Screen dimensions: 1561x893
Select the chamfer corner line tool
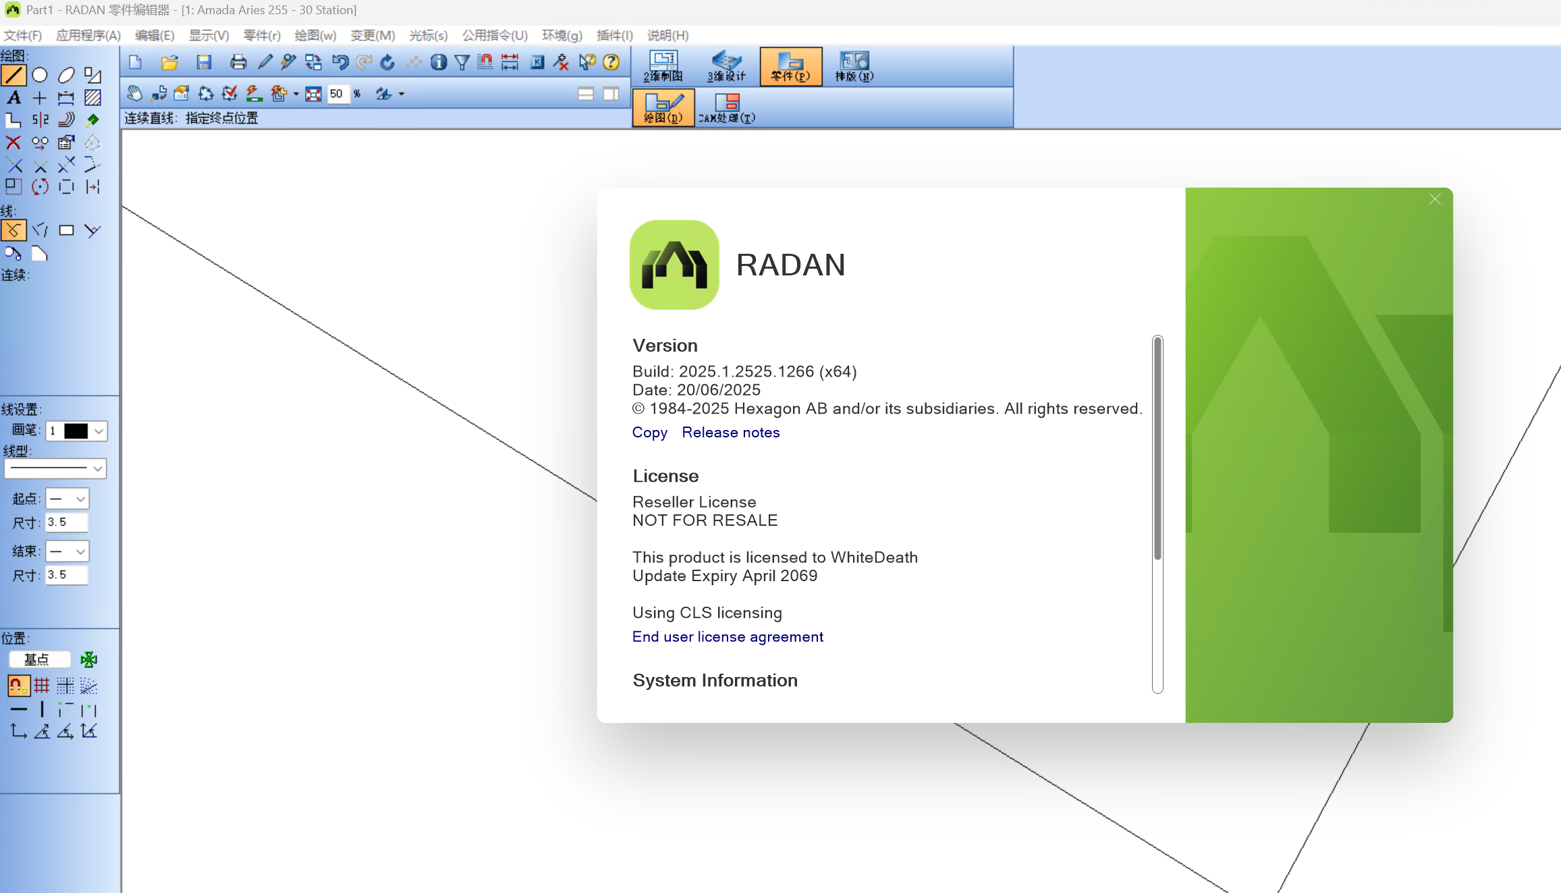tap(40, 254)
